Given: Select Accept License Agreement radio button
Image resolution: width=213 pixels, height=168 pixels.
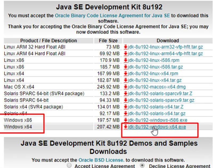Looking at the screenshot, I should [69, 165].
